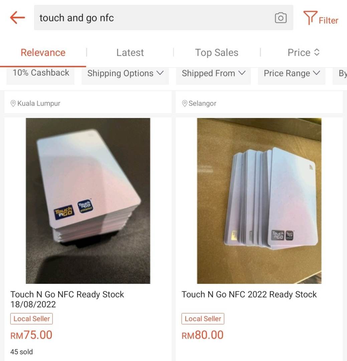
Task: Open Touch N Go NFC 18/08/2022 listing title
Action: tap(67, 299)
